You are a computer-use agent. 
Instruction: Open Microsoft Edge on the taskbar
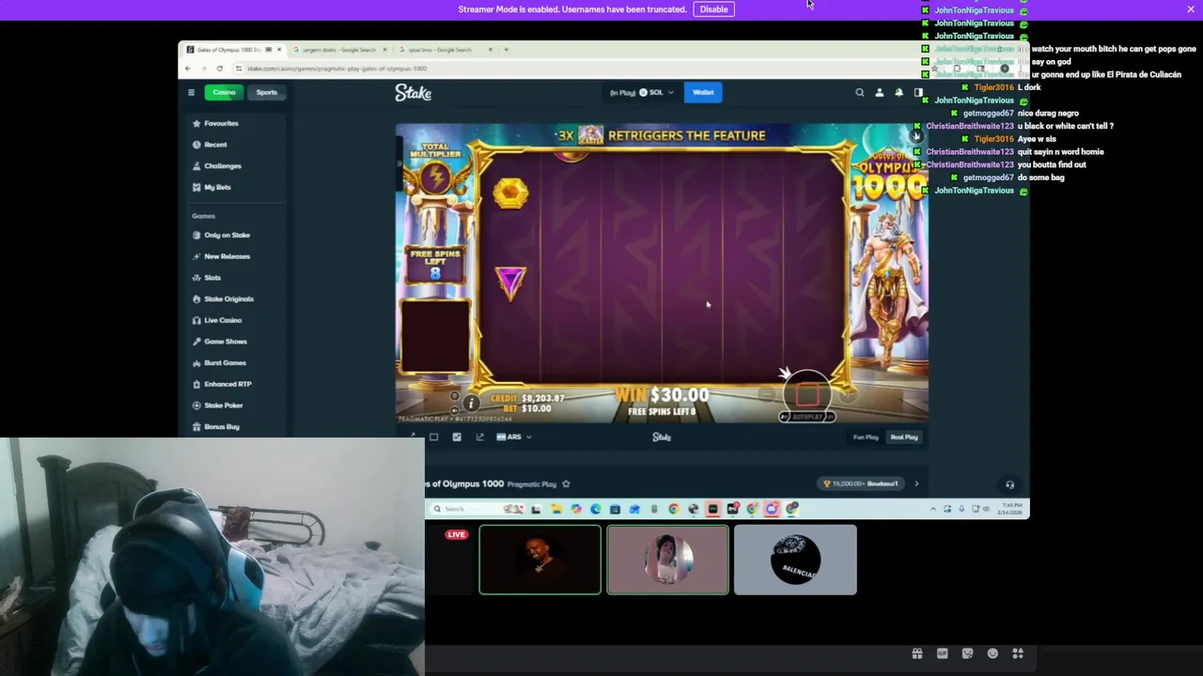click(596, 509)
